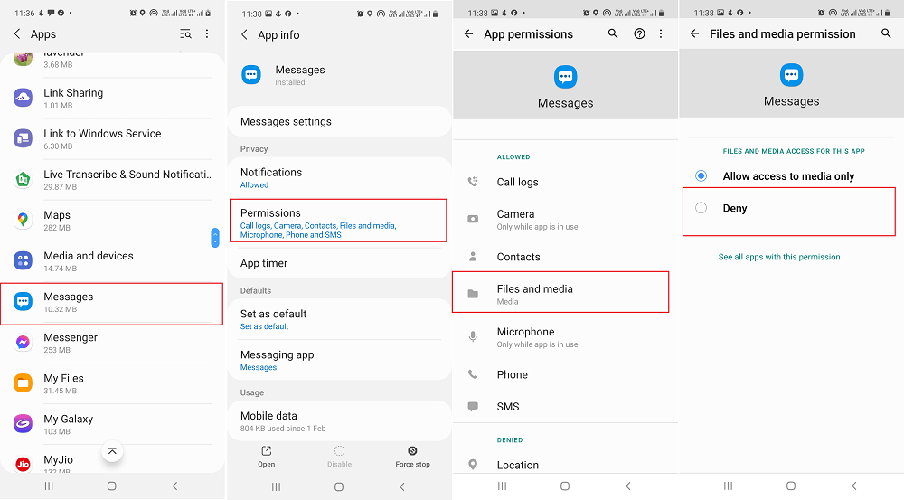Tap the Link to Windows Service icon
Image resolution: width=904 pixels, height=500 pixels.
(x=24, y=139)
